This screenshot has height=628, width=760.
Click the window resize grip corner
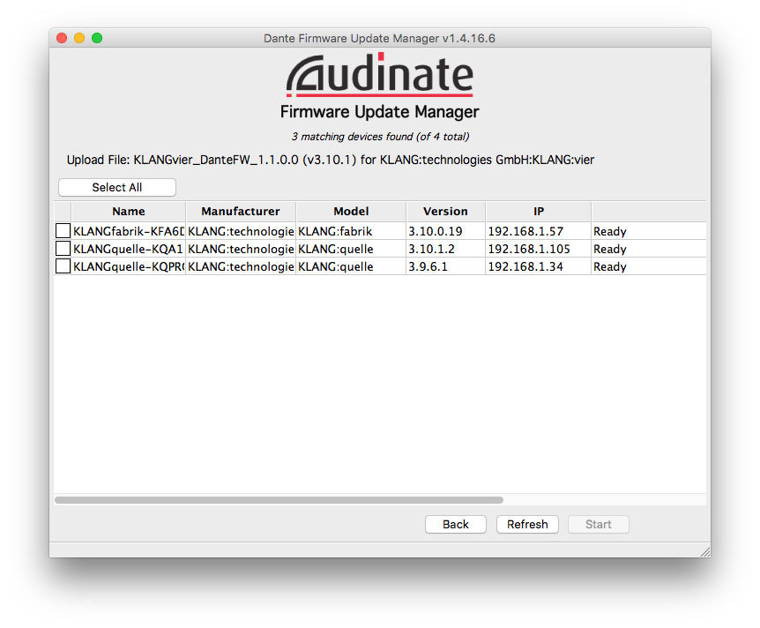(705, 552)
